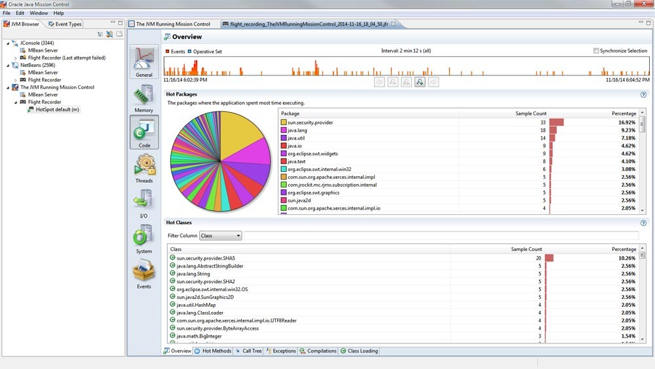The image size is (655, 369).
Task: Open the Threads tab group icon
Action: 144,168
